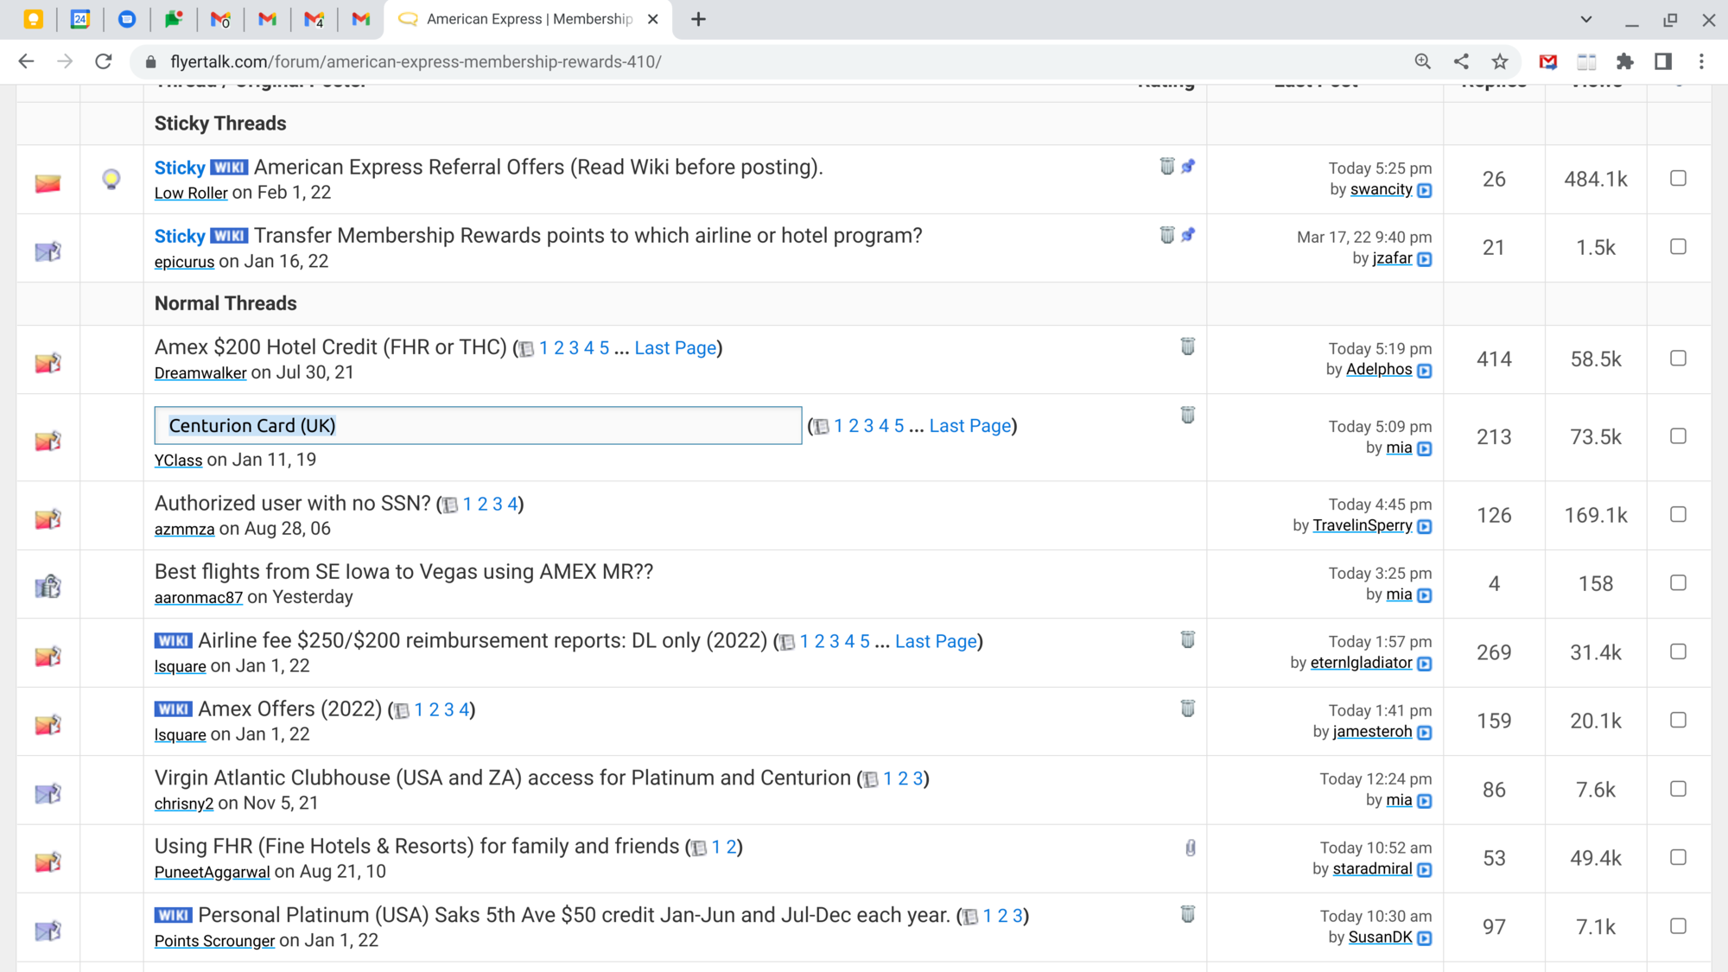This screenshot has width=1728, height=972.
Task: Bookmark this page with the star icon
Action: (1500, 61)
